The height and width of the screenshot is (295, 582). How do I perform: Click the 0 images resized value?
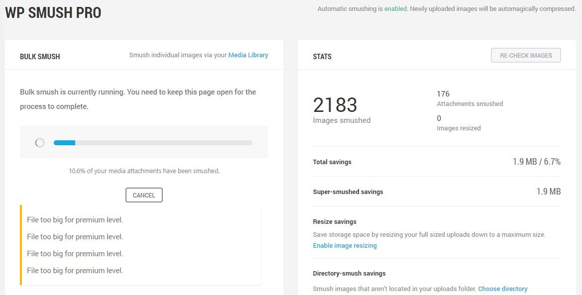[x=439, y=118]
